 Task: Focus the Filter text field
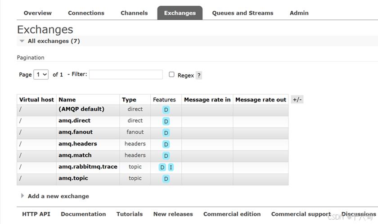click(126, 74)
